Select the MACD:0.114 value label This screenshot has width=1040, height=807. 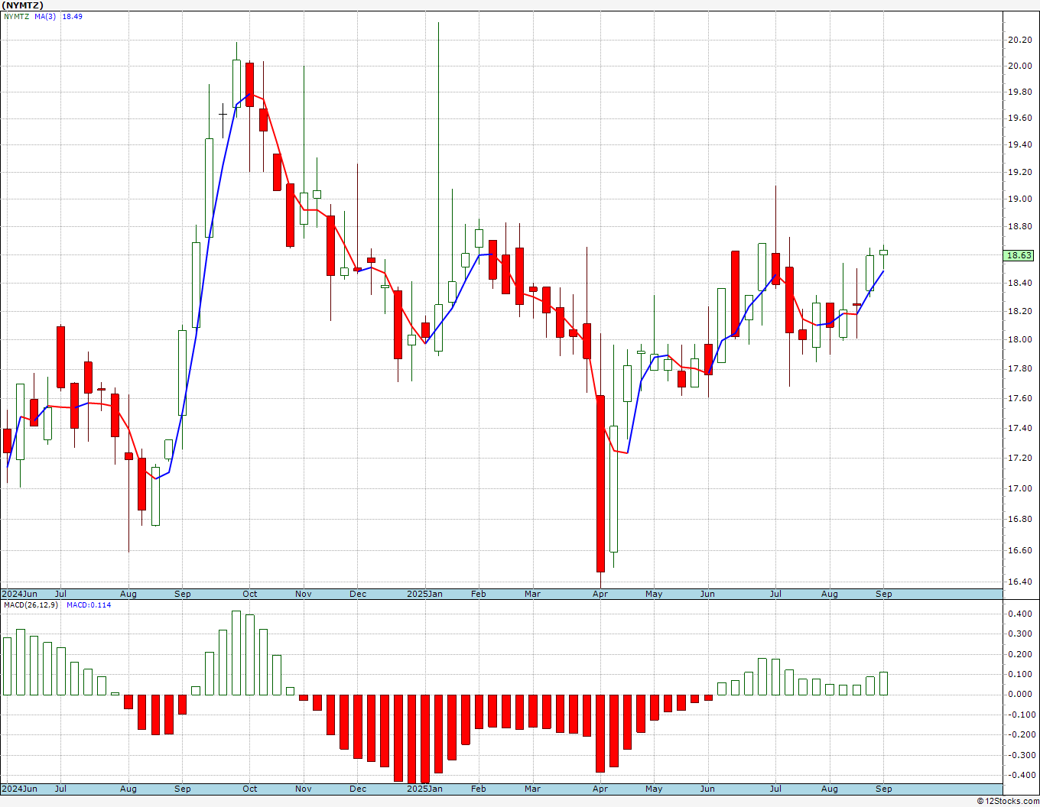[x=89, y=604]
